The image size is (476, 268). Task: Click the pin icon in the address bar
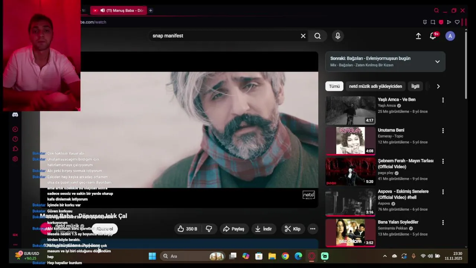click(425, 22)
